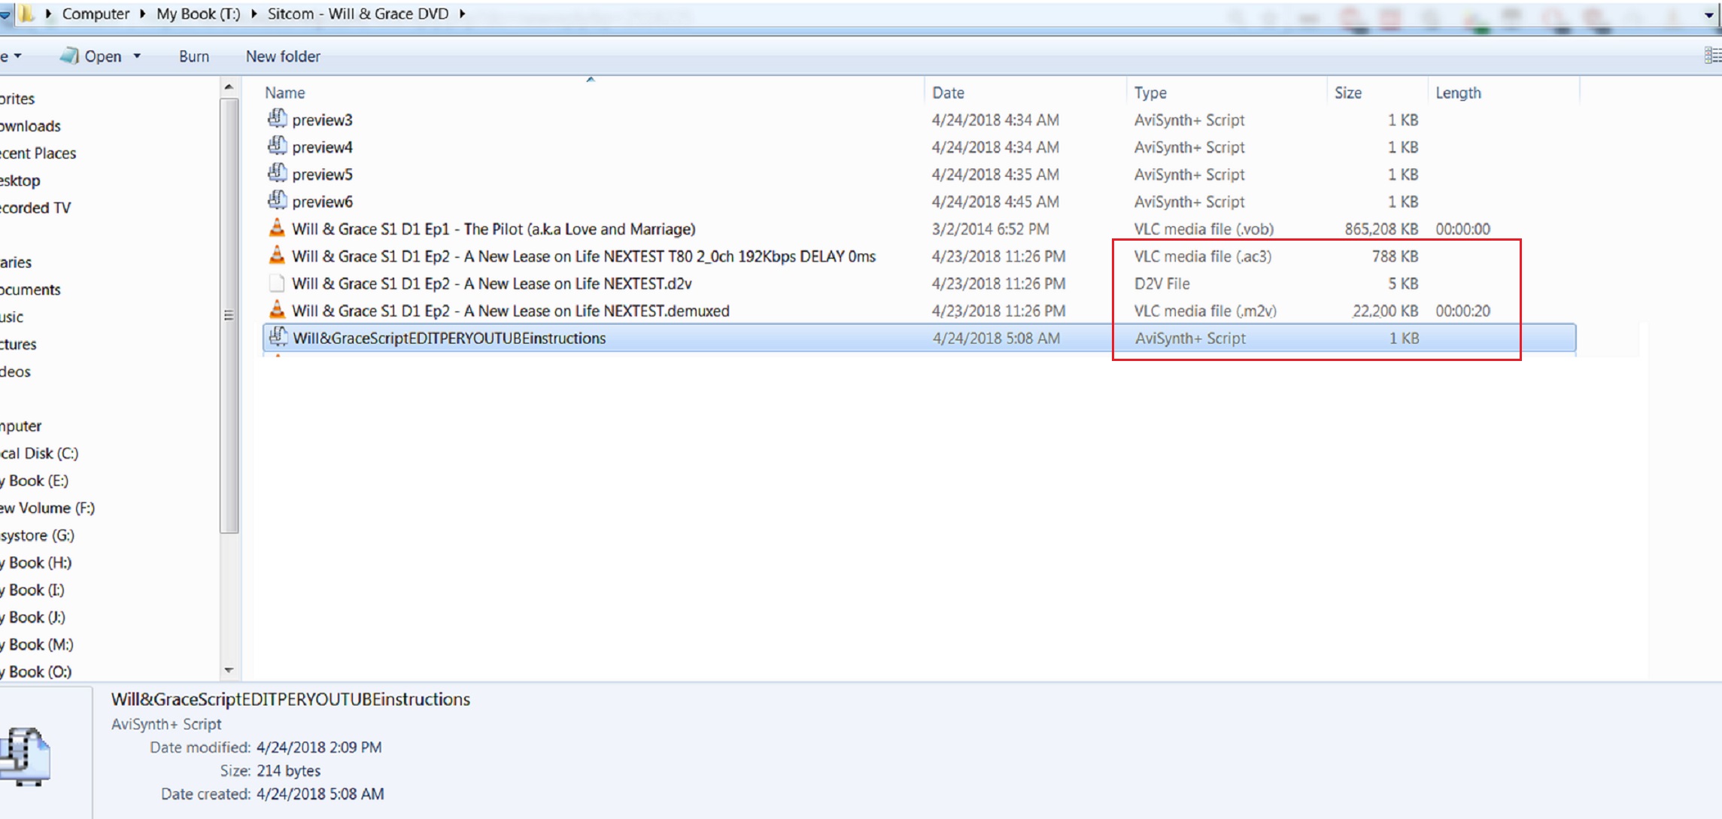Click the VLC icon of the ac3 audio file
Viewport: 1722px width, 819px height.
coord(277,256)
